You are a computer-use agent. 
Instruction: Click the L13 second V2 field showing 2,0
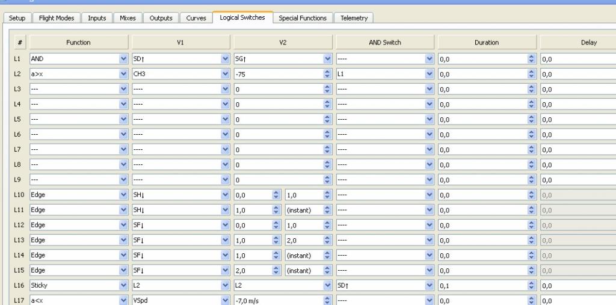pyautogui.click(x=304, y=240)
